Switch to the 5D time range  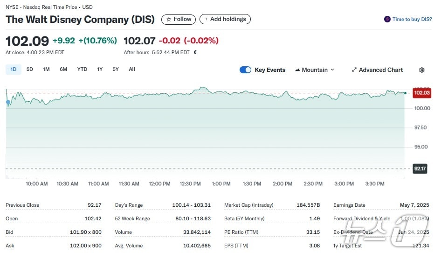pos(30,69)
